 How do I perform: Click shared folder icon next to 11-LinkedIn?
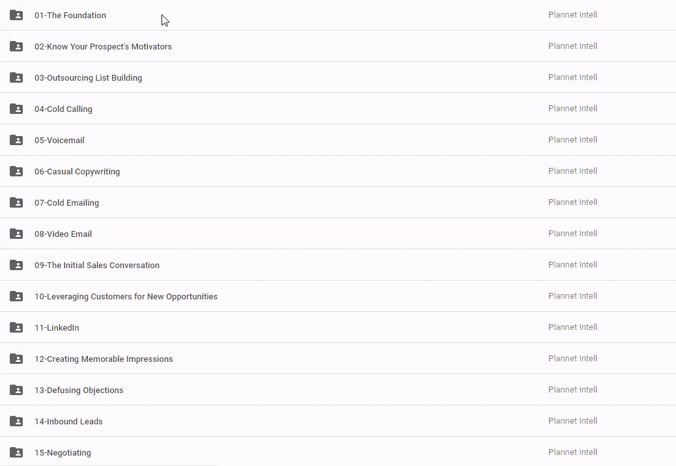(x=16, y=327)
